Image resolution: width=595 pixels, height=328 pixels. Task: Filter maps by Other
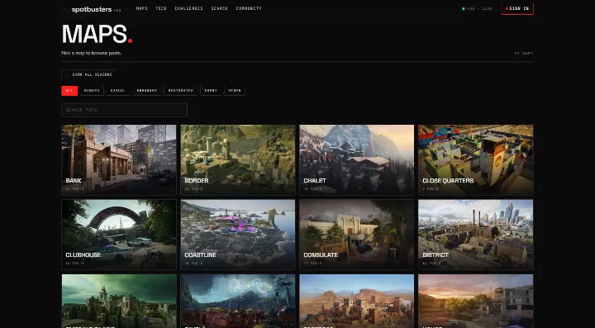235,91
